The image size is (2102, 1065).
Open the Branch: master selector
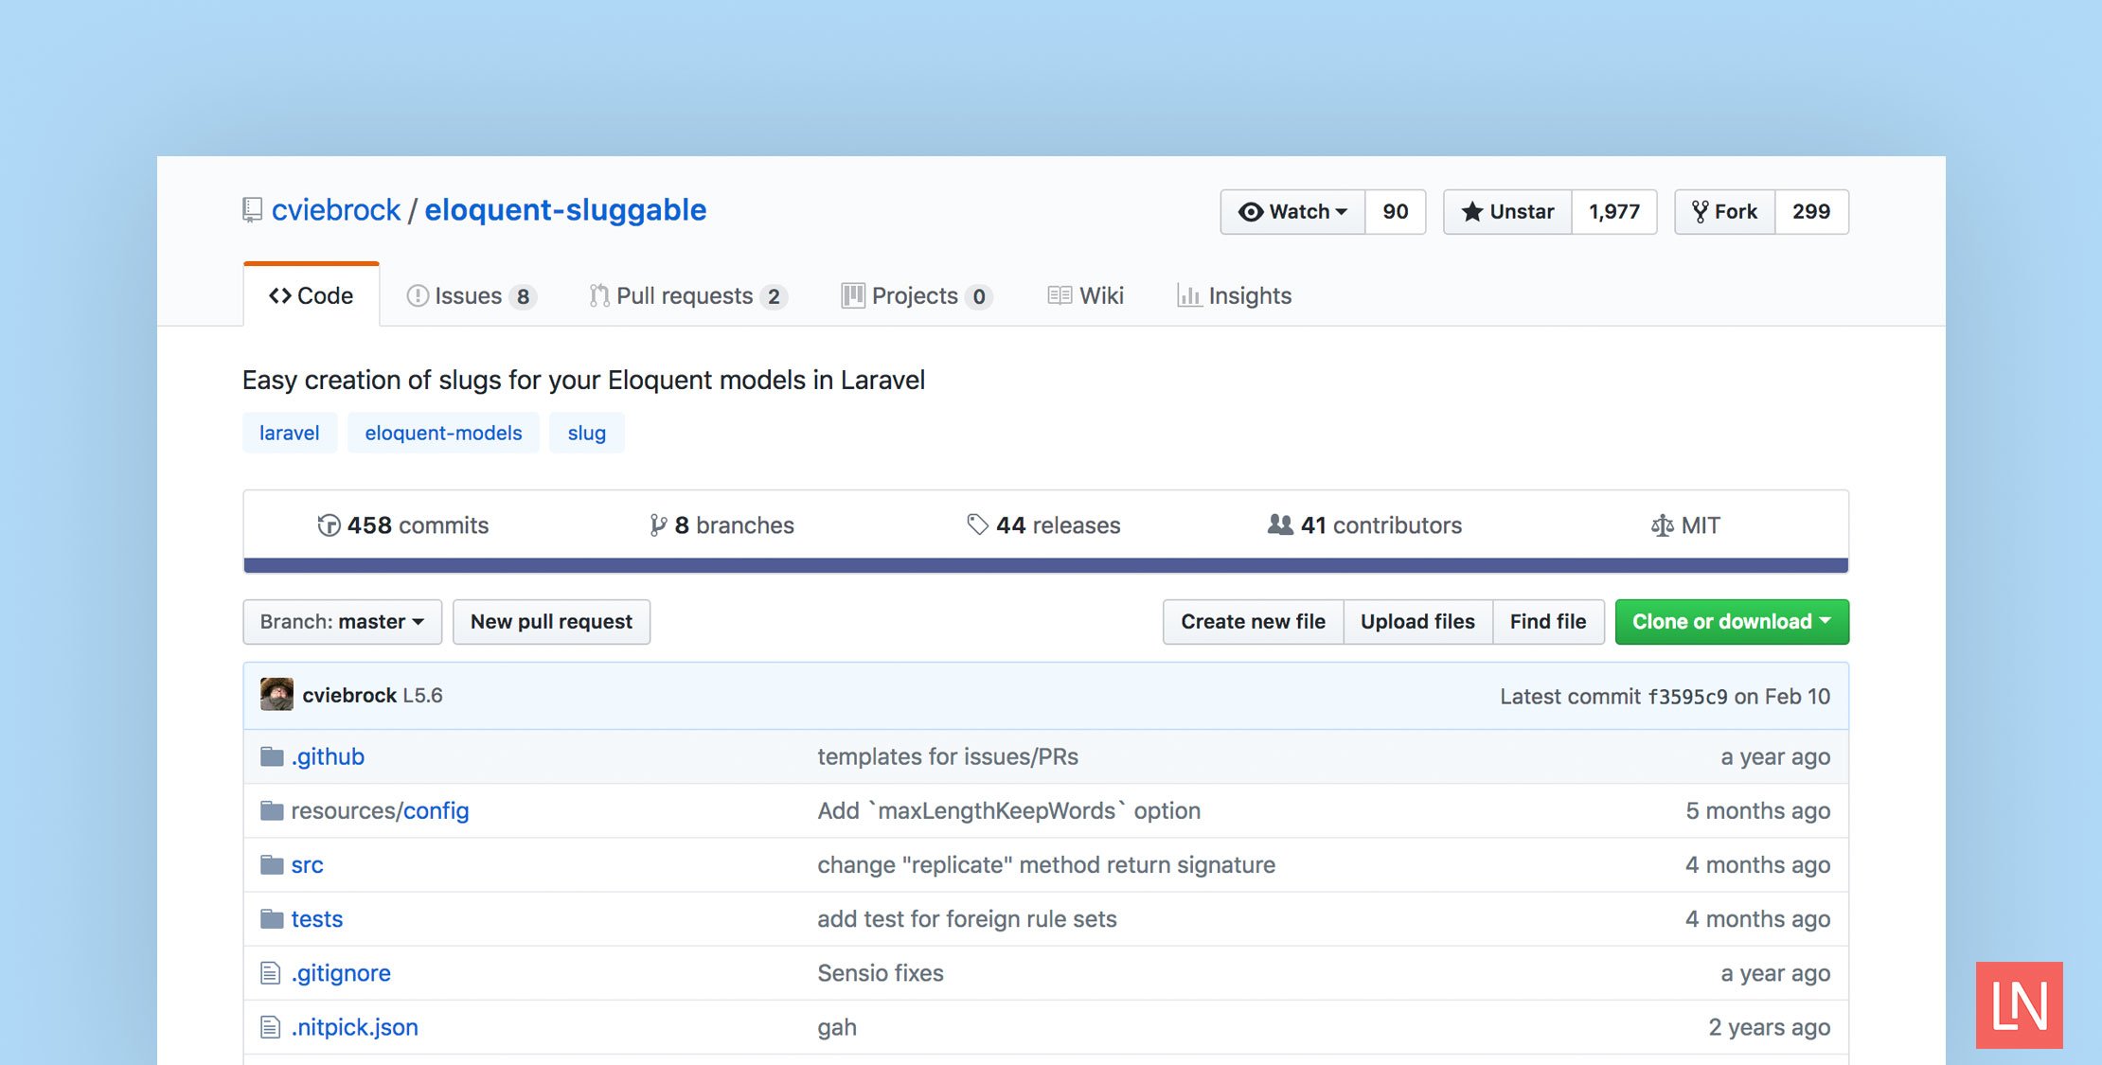(x=342, y=622)
